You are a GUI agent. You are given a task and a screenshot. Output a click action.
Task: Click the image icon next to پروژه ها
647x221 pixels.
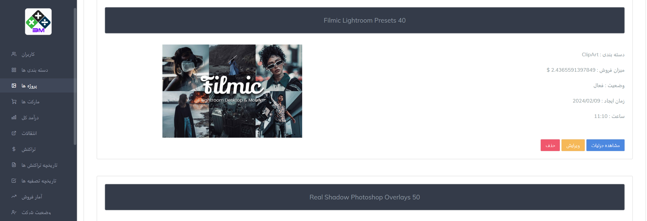tap(14, 86)
